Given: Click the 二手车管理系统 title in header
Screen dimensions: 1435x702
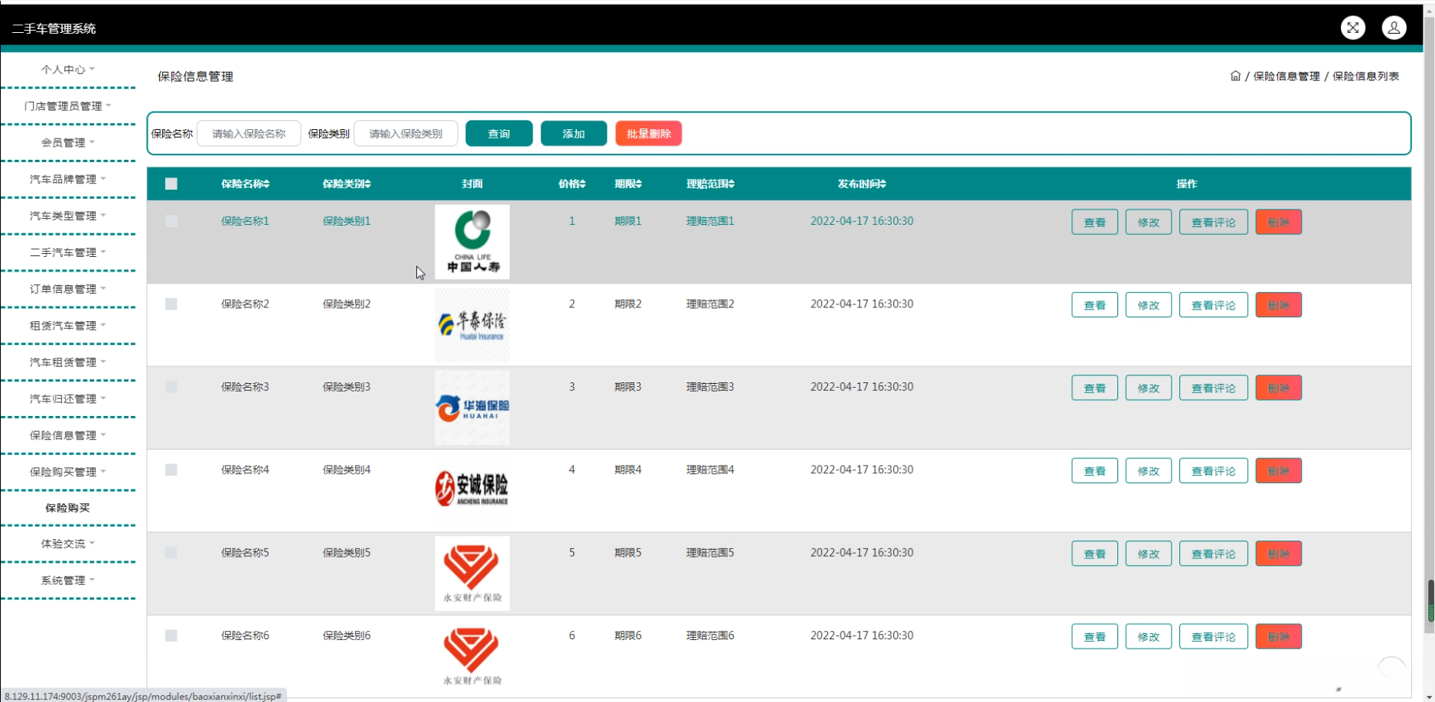Looking at the screenshot, I should click(54, 28).
